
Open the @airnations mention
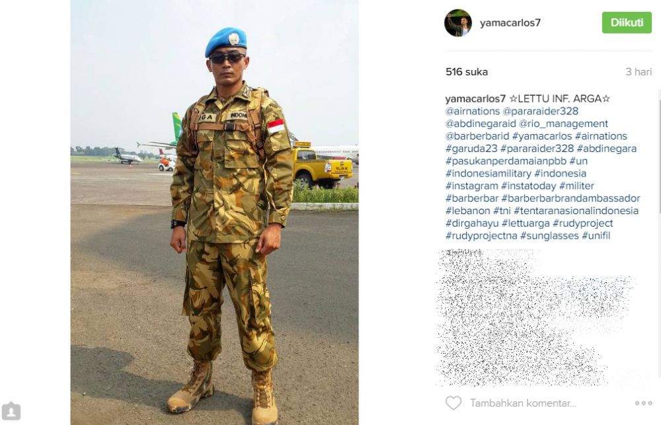click(472, 111)
